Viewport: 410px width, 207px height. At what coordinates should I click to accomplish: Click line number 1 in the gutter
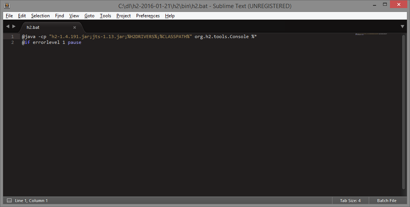click(x=12, y=37)
